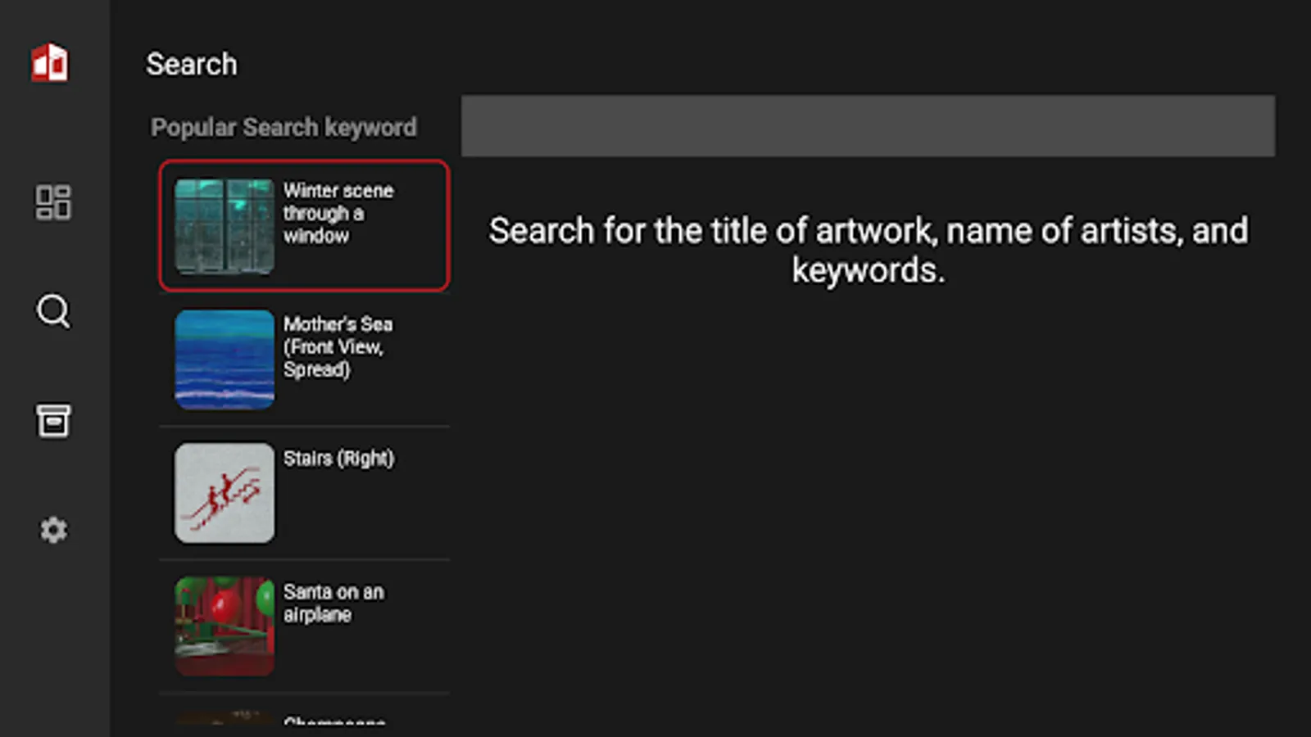1311x737 pixels.
Task: Click the Winter scene window thumbnail
Action: coord(224,225)
